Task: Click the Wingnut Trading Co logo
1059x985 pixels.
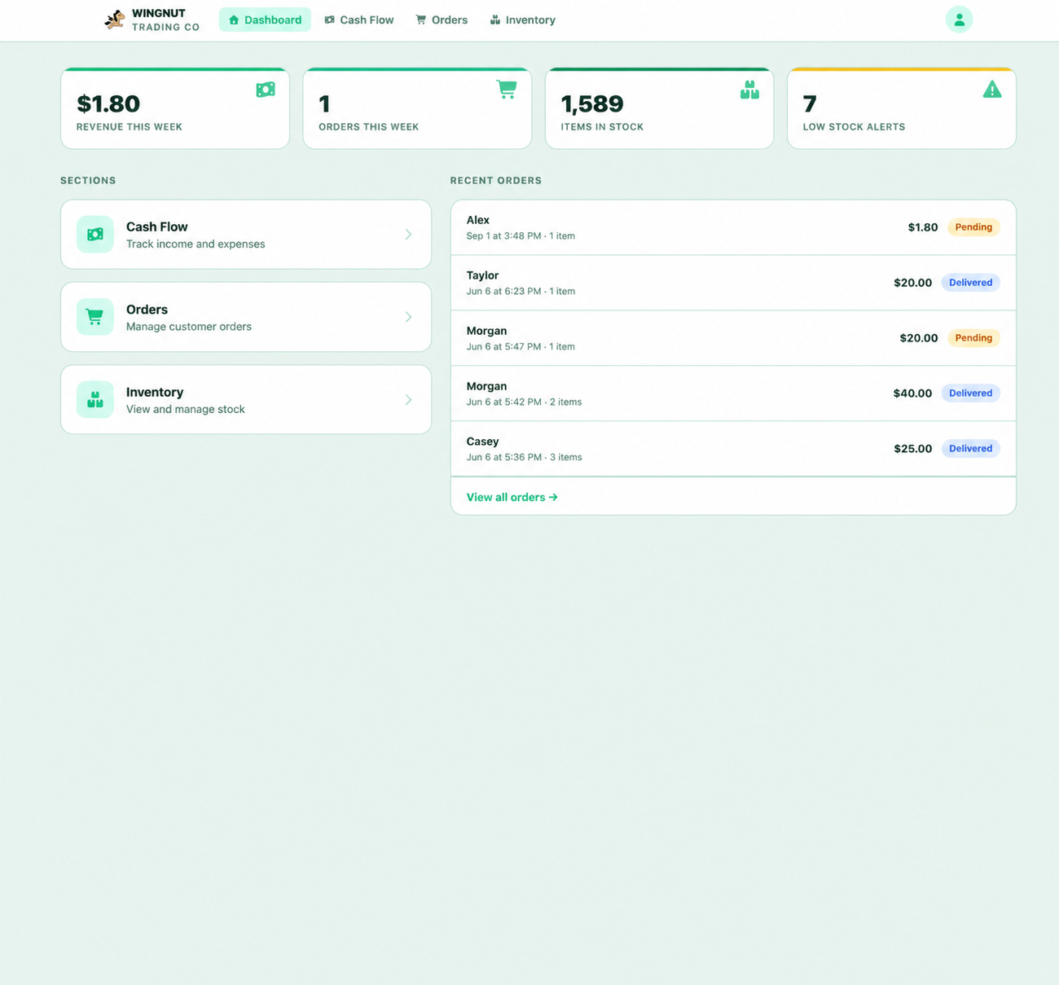Action: tap(152, 20)
